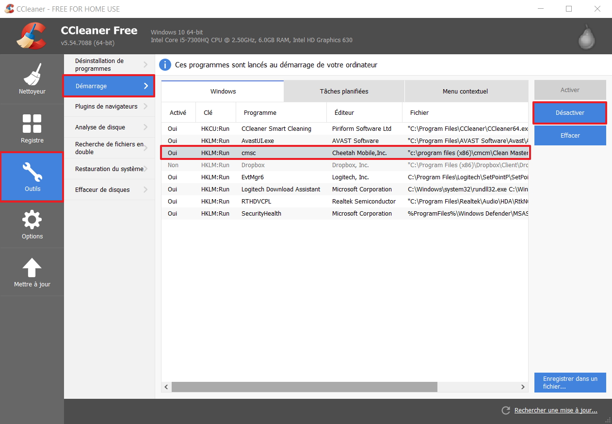The height and width of the screenshot is (424, 612).
Task: Click the horizontal scrollbar right arrow
Action: [523, 387]
